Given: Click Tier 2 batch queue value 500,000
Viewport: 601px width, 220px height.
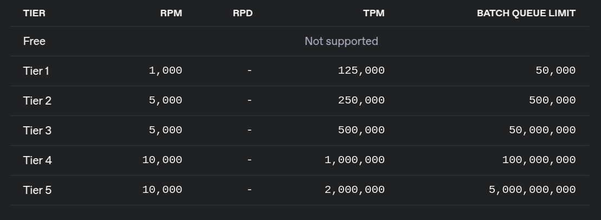Looking at the screenshot, I should [552, 100].
